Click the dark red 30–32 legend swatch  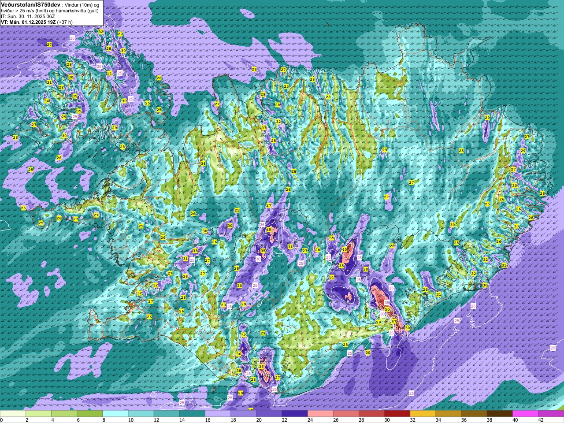(397, 414)
